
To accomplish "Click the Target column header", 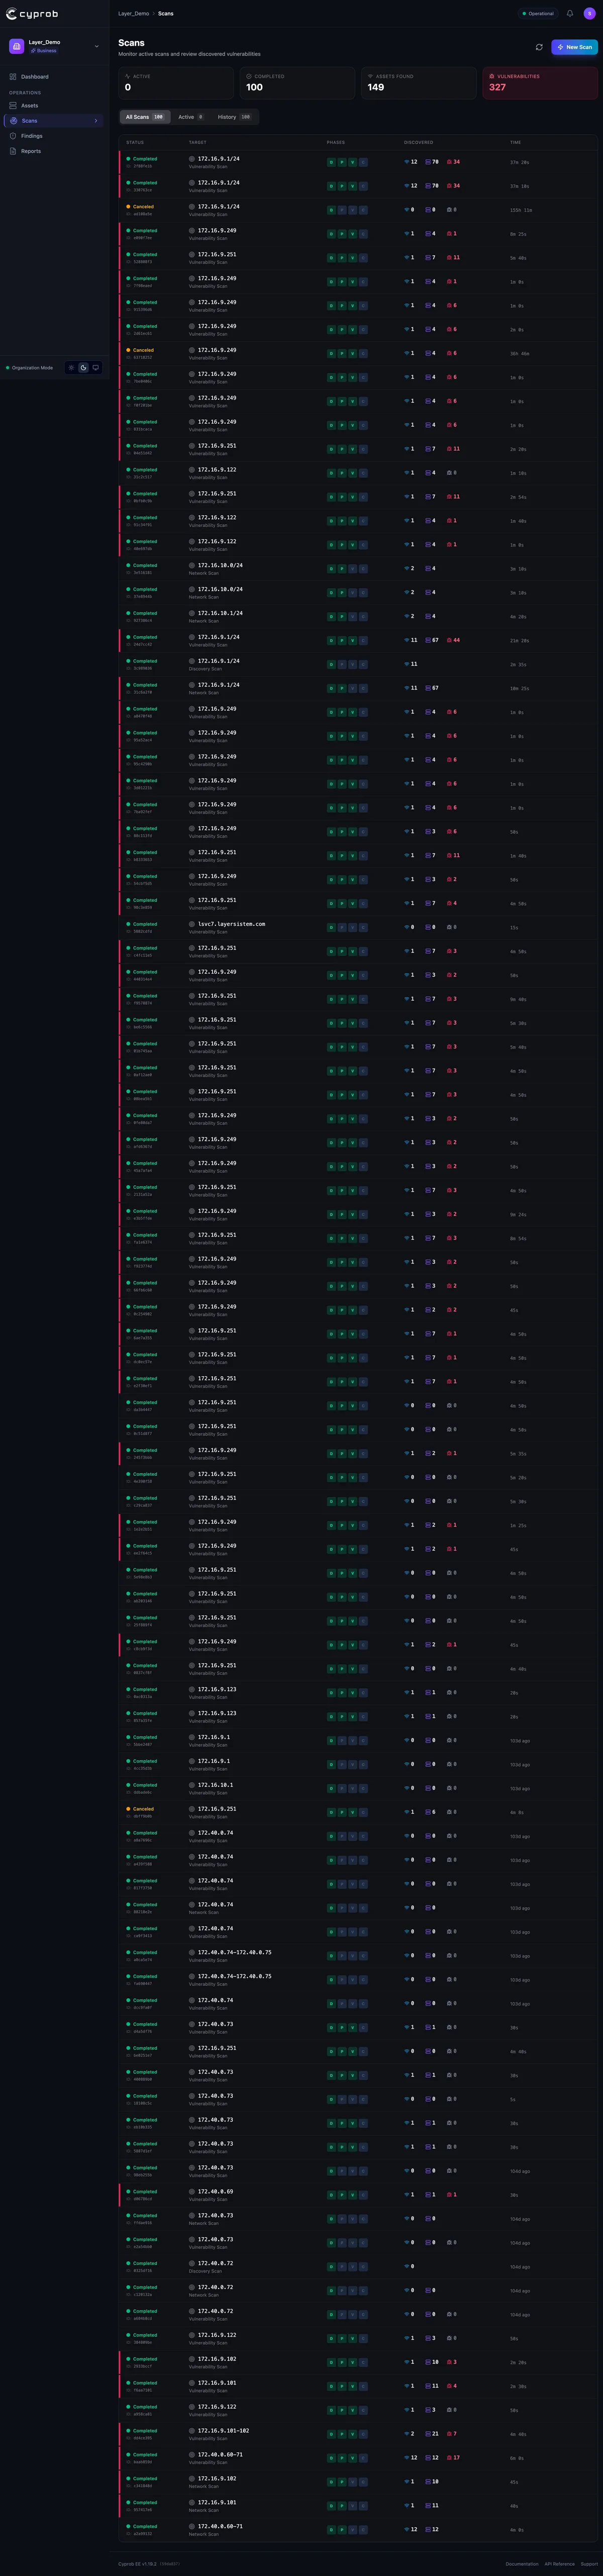I will [198, 142].
